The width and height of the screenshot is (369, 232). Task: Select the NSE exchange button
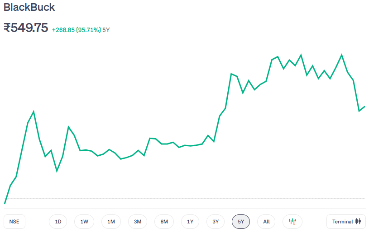[x=14, y=222]
